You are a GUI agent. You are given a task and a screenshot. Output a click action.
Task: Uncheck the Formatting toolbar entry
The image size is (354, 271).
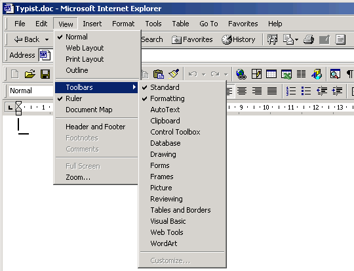pos(182,98)
